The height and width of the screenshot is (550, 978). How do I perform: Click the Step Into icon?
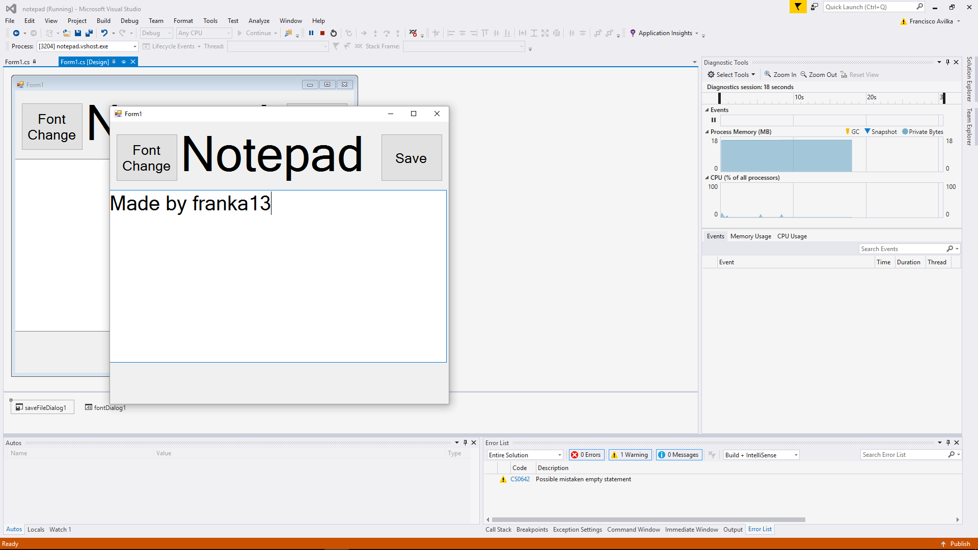coord(375,33)
